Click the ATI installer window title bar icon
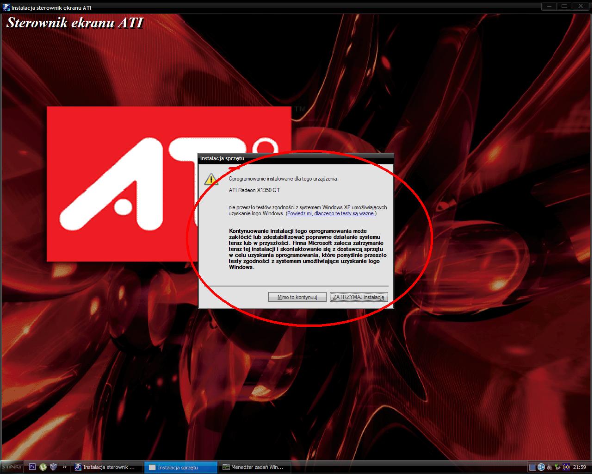Screen dimensions: 594x474 [x=6, y=7]
